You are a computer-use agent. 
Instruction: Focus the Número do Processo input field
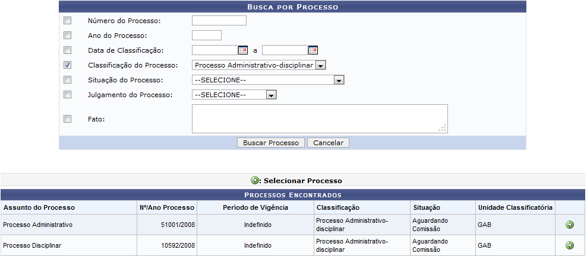coord(219,21)
